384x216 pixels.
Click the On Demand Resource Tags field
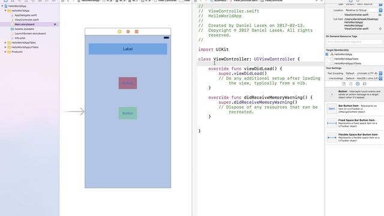(354, 42)
